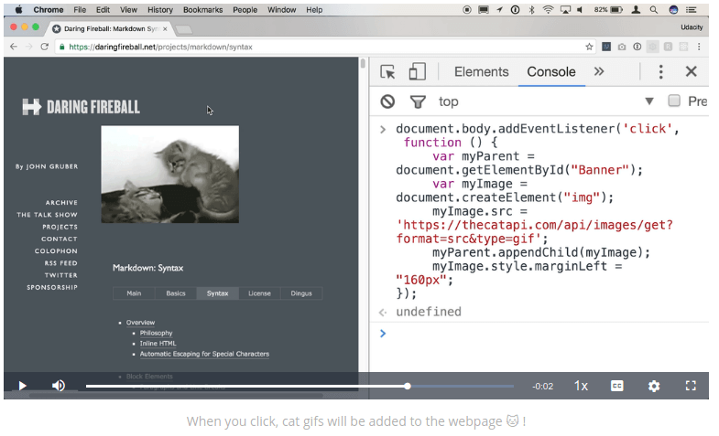
Task: Open THE TALK SHOW sidebar link
Action: coord(48,215)
